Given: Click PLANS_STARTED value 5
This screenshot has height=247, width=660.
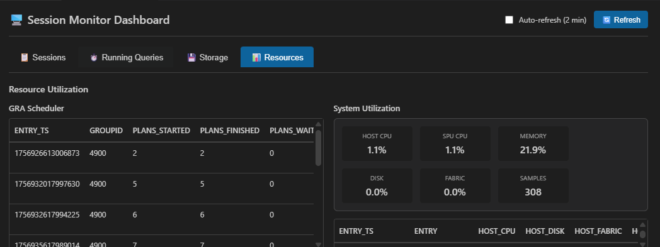Looking at the screenshot, I should [135, 184].
